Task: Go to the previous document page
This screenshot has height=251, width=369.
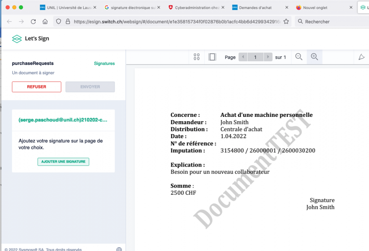Action: (x=243, y=57)
